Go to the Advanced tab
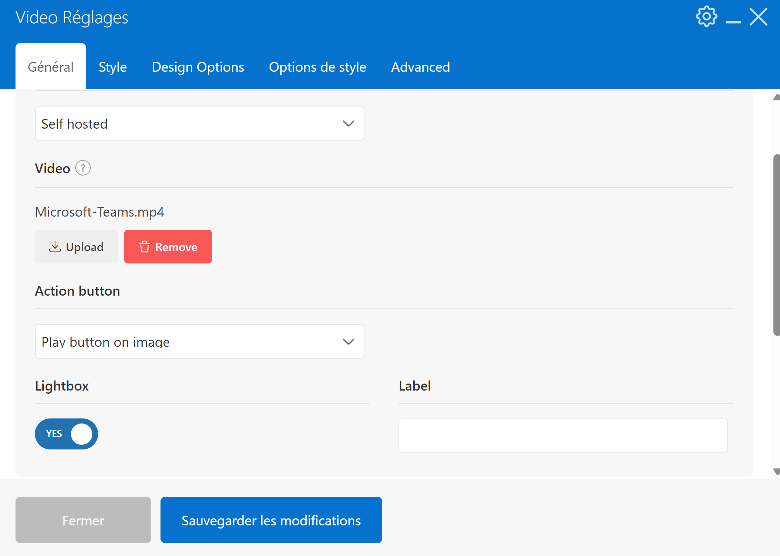Screen dimensions: 780x556 pos(421,67)
